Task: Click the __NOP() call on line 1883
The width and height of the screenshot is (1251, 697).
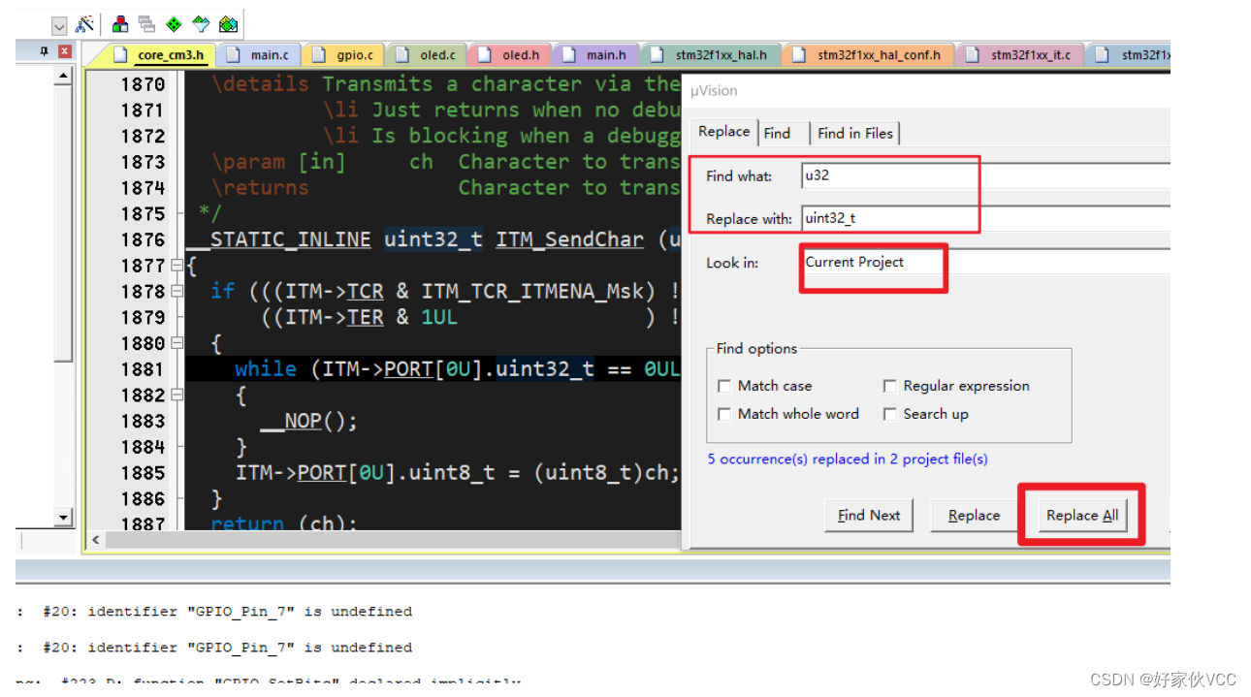Action: click(308, 421)
